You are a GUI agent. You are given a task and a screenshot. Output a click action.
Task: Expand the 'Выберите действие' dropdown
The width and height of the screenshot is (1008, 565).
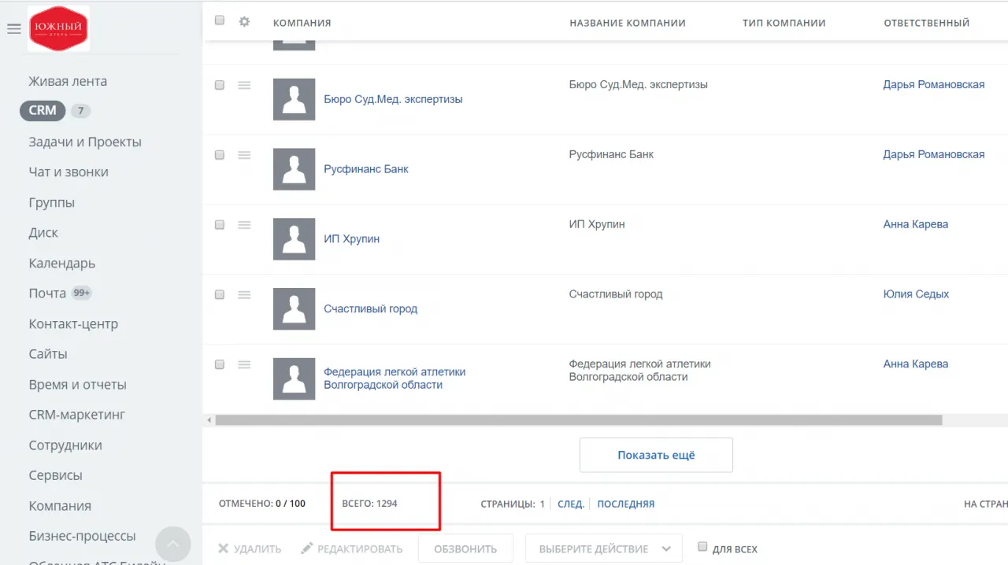coord(603,548)
